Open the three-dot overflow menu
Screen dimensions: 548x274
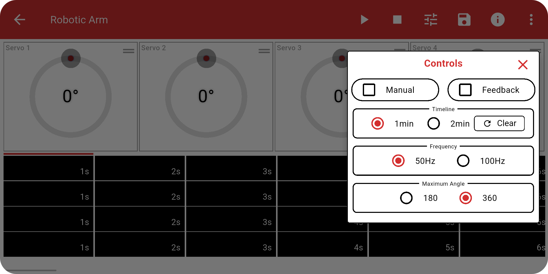tap(531, 20)
